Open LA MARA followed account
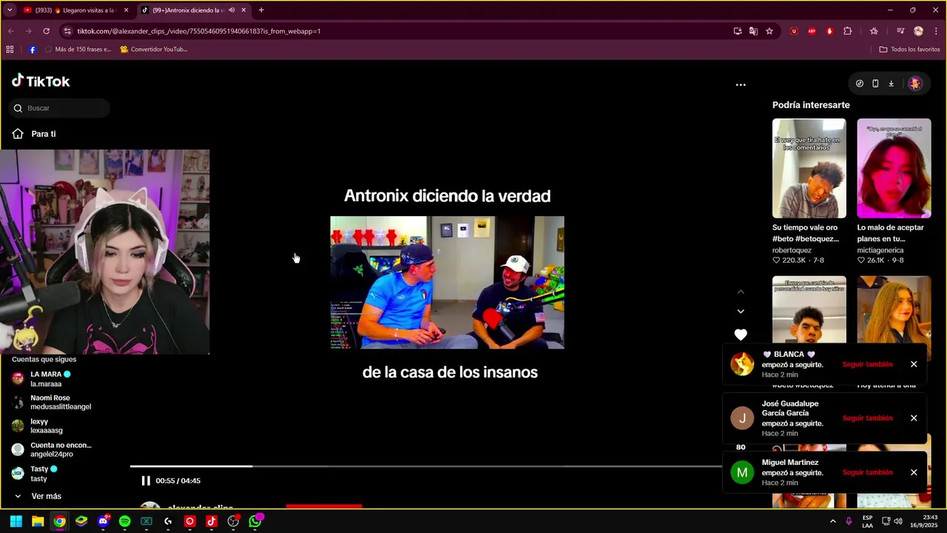947x533 pixels. [x=50, y=379]
